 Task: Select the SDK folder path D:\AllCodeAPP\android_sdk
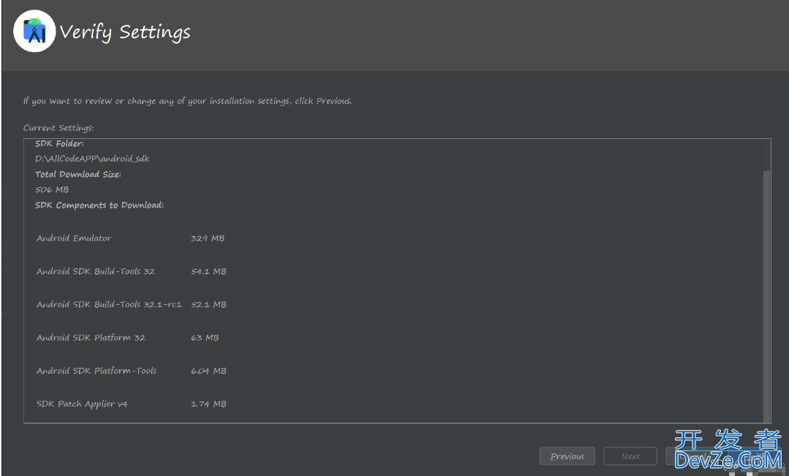pos(92,159)
